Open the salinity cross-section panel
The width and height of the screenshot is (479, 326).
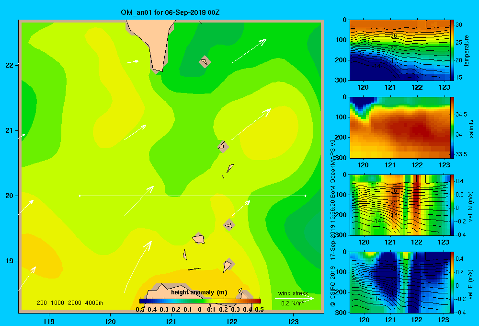click(x=399, y=128)
